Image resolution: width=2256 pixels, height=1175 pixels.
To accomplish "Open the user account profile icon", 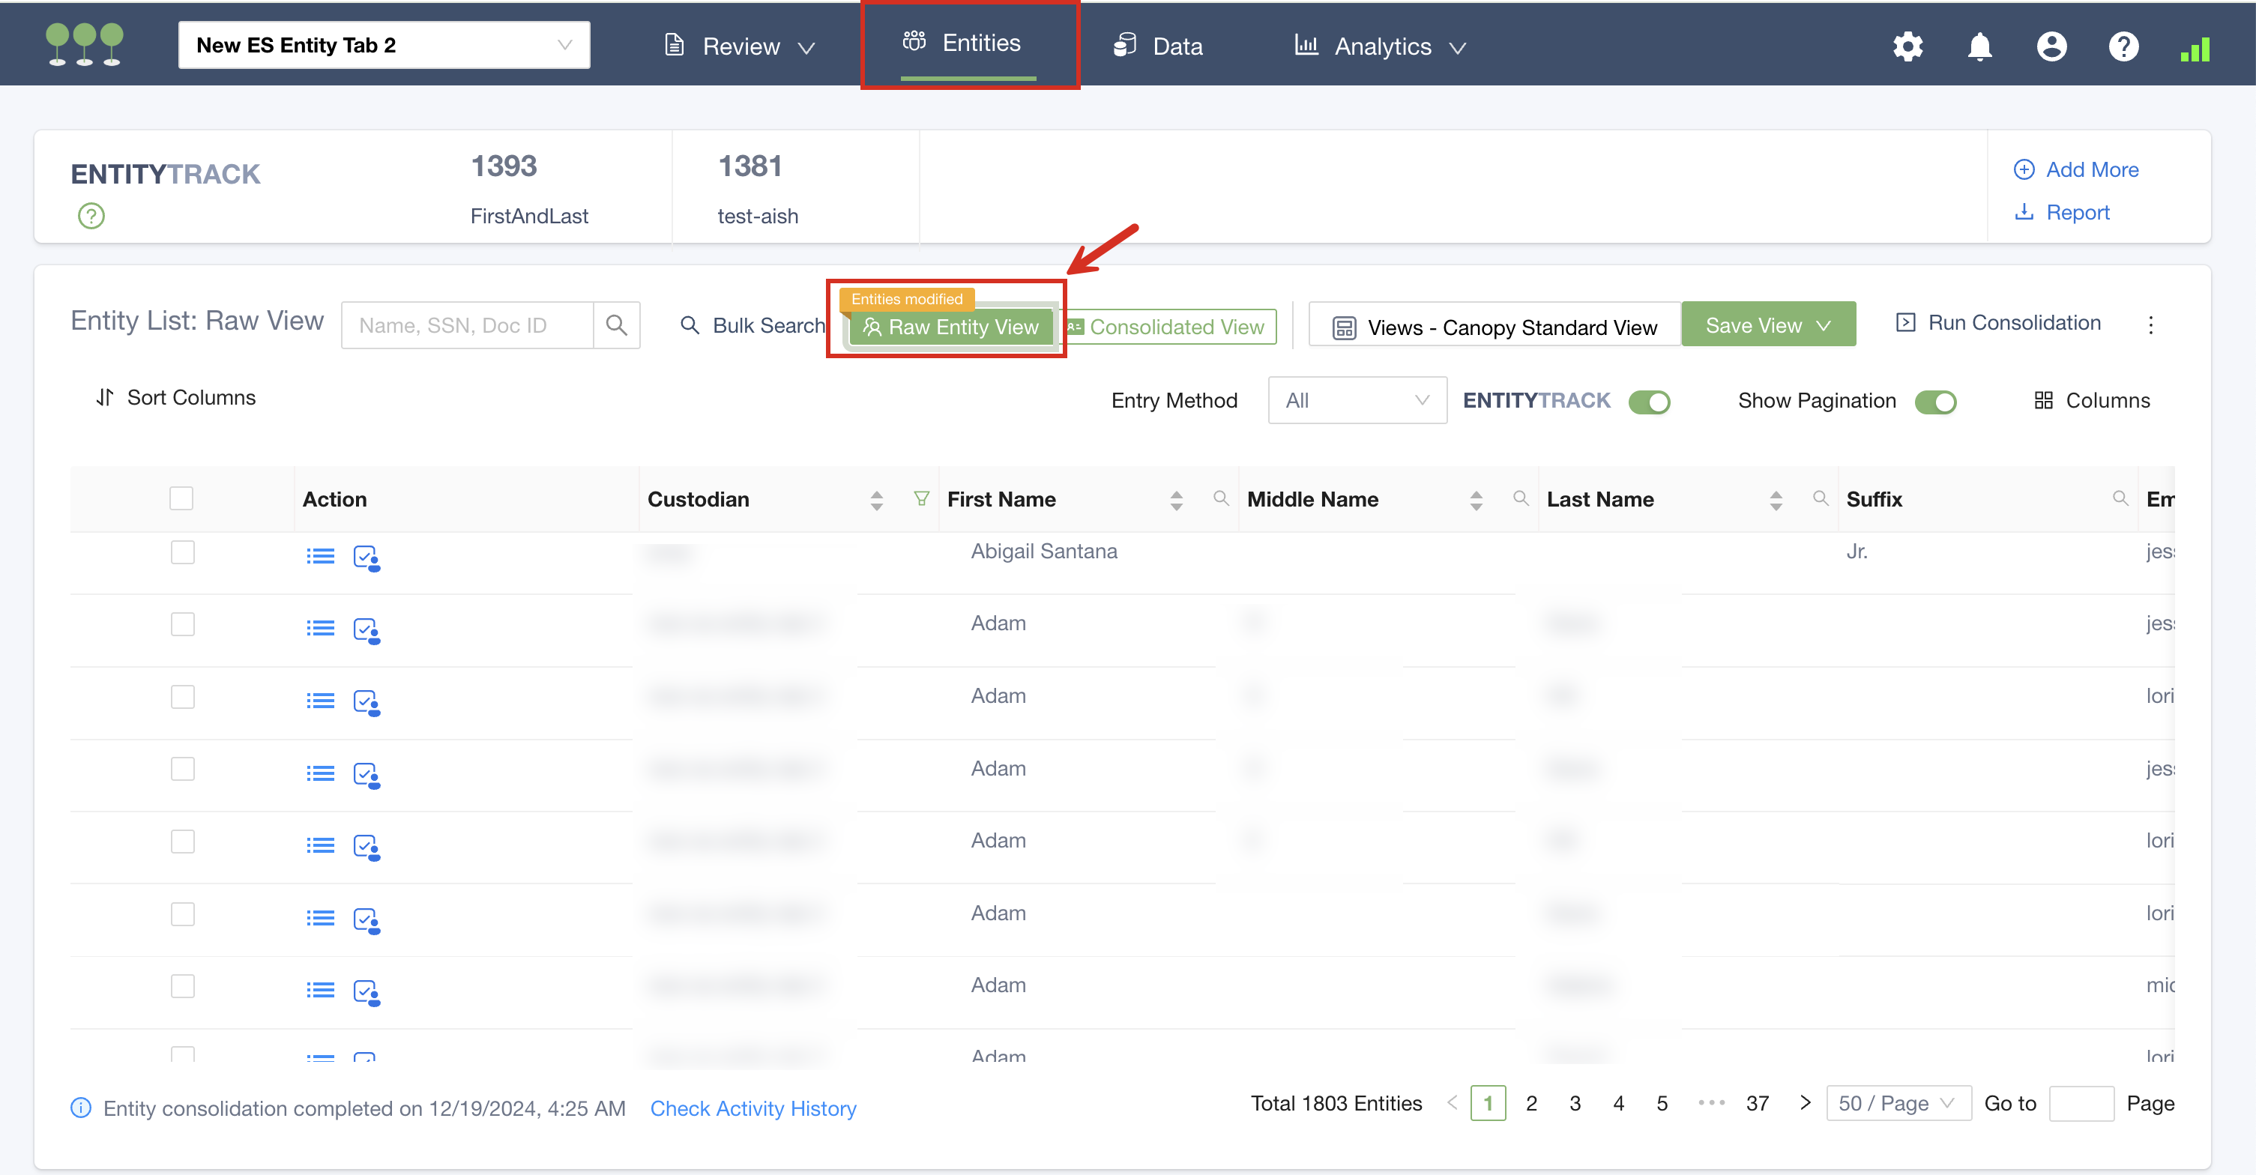I will (2051, 46).
